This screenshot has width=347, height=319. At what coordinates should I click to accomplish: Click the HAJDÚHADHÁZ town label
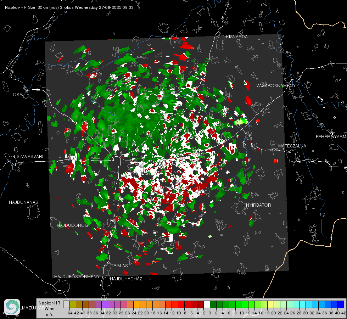pyautogui.click(x=127, y=279)
